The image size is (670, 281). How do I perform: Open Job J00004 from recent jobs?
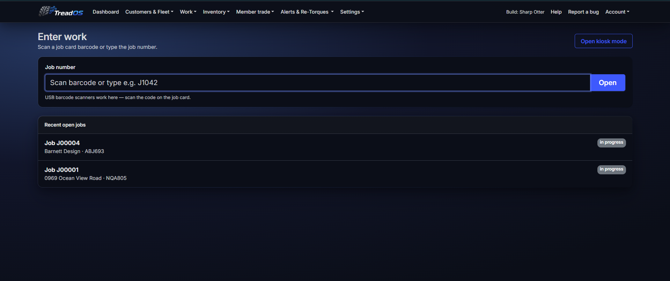click(335, 147)
